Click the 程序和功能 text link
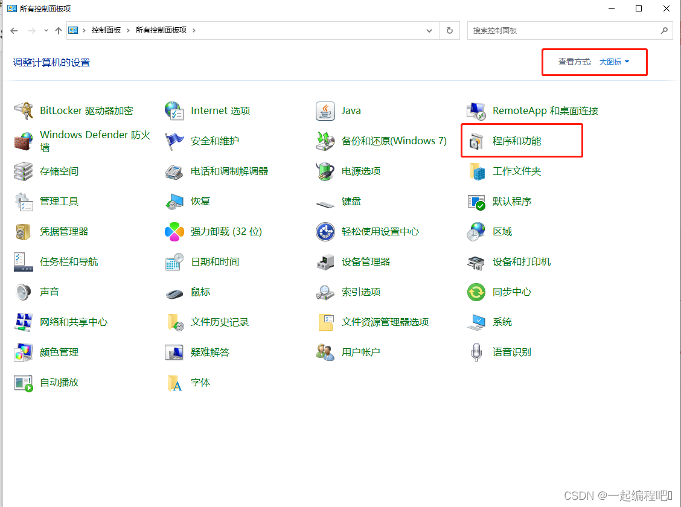This screenshot has width=681, height=507. click(517, 141)
